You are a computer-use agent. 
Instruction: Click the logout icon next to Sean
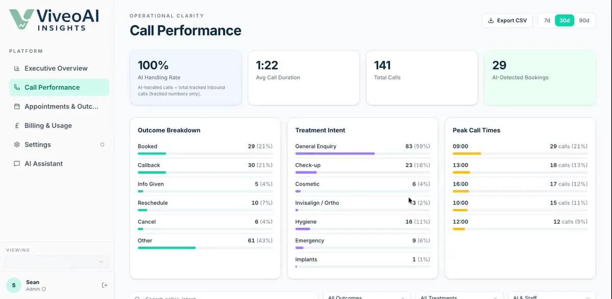(105, 285)
